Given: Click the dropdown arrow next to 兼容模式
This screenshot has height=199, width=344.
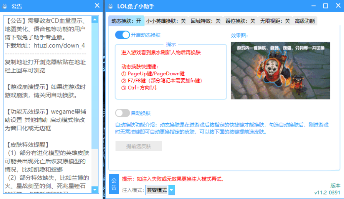Looking at the screenshot, I should coord(172,190).
